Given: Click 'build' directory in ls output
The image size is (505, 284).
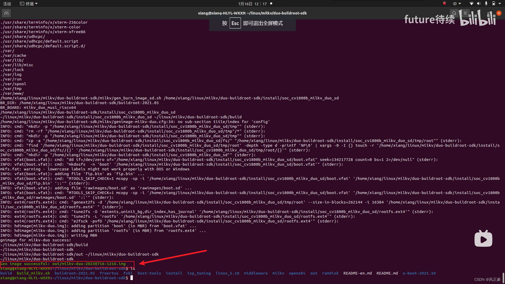Looking at the screenshot, I should [x=6, y=273].
